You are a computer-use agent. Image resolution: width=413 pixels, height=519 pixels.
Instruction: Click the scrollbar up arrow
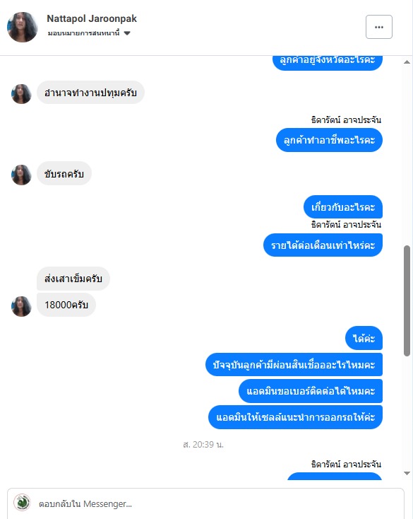(x=407, y=62)
